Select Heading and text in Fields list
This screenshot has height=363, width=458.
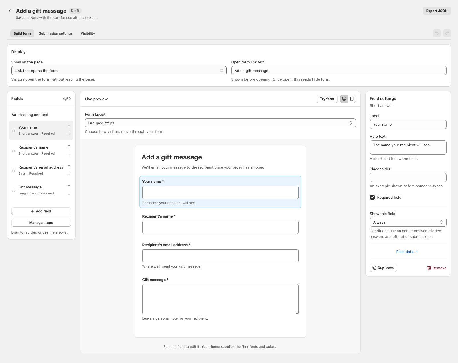pos(41,115)
